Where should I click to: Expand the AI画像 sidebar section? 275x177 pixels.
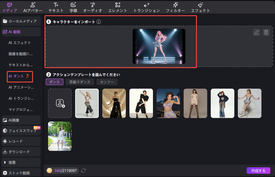(21, 120)
